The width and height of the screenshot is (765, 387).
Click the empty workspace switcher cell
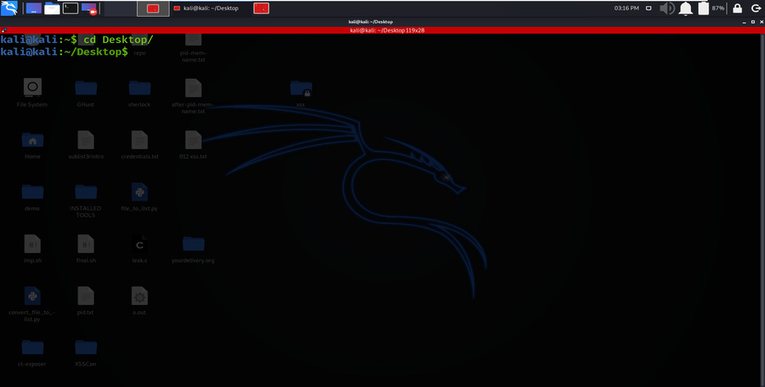(x=120, y=8)
